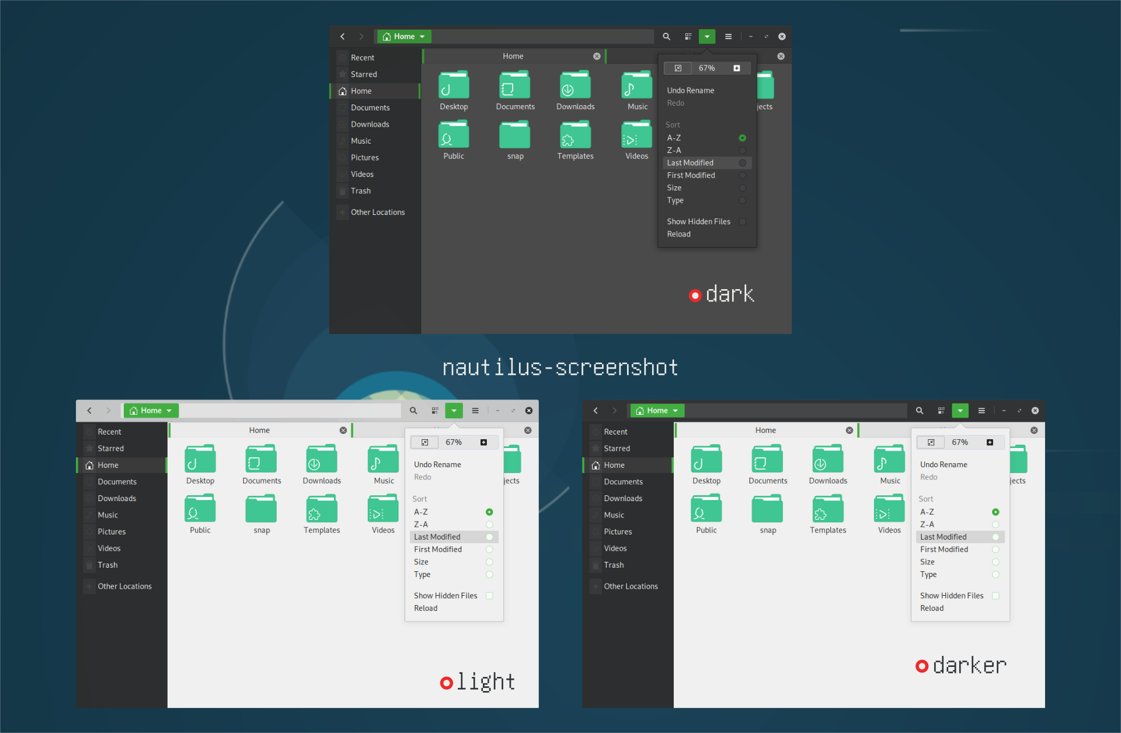
Task: Select Last Modified radio in darker window
Action: [x=995, y=537]
